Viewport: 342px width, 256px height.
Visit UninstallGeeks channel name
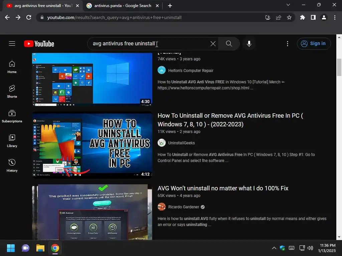tap(181, 143)
